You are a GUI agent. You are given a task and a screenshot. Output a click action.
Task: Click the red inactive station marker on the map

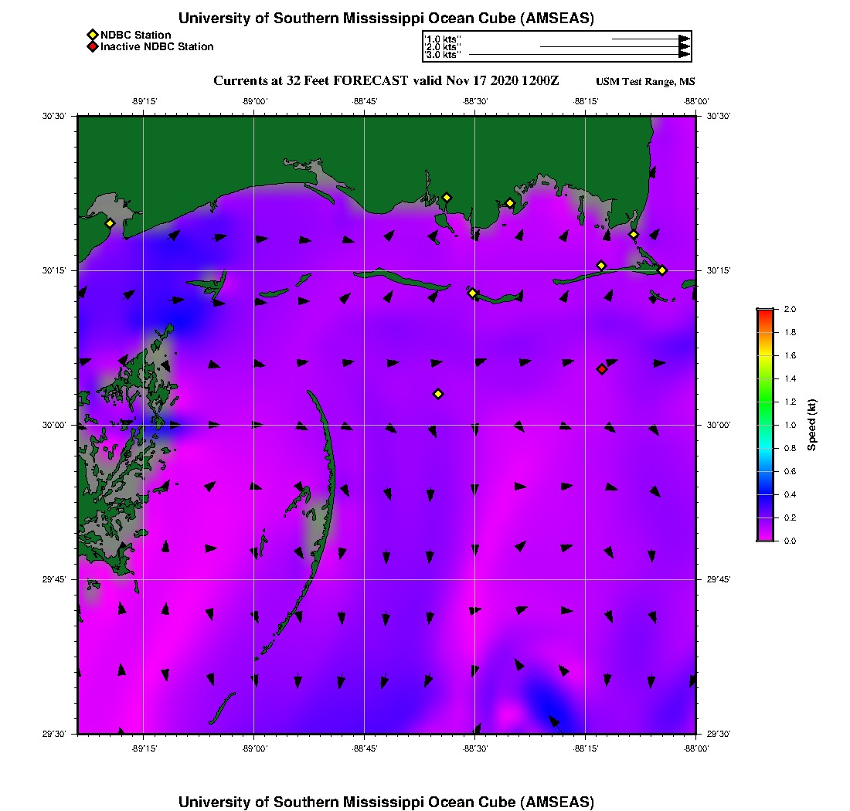pos(602,369)
